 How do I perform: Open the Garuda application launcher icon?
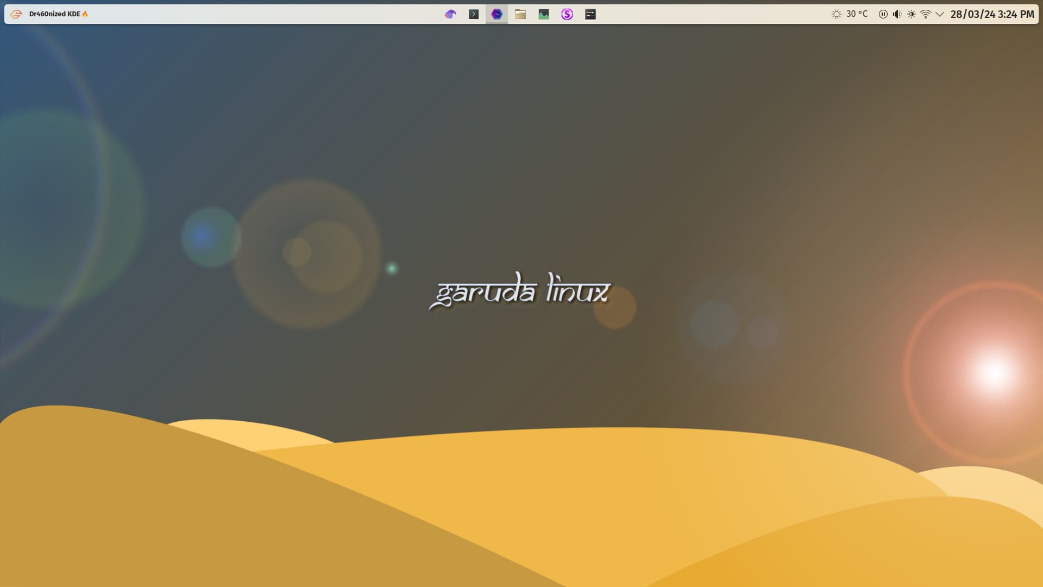[16, 14]
